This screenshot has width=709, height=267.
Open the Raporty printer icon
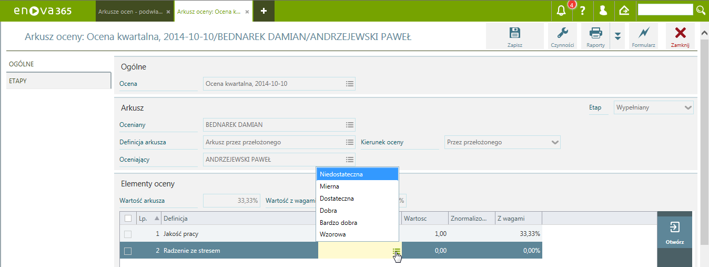pos(595,36)
